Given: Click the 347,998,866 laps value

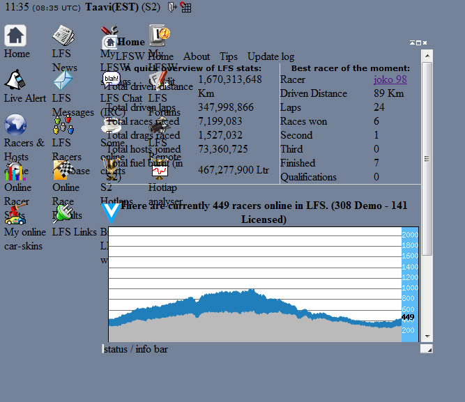Looking at the screenshot, I should [x=226, y=107].
